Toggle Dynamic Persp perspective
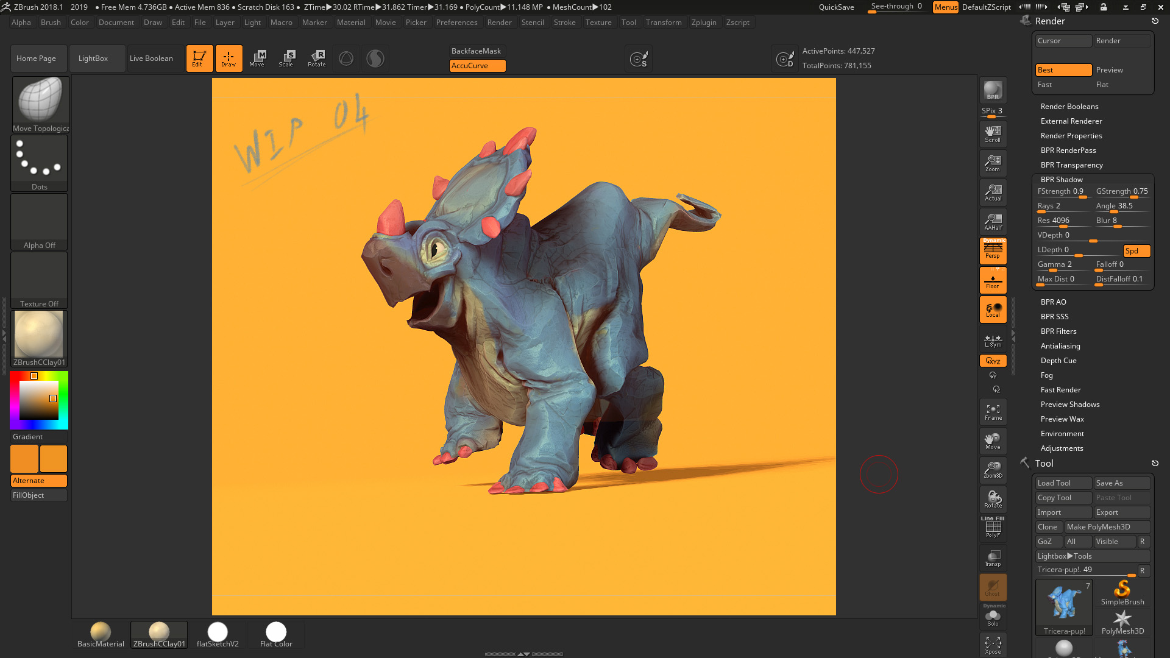Image resolution: width=1170 pixels, height=658 pixels. pyautogui.click(x=993, y=250)
